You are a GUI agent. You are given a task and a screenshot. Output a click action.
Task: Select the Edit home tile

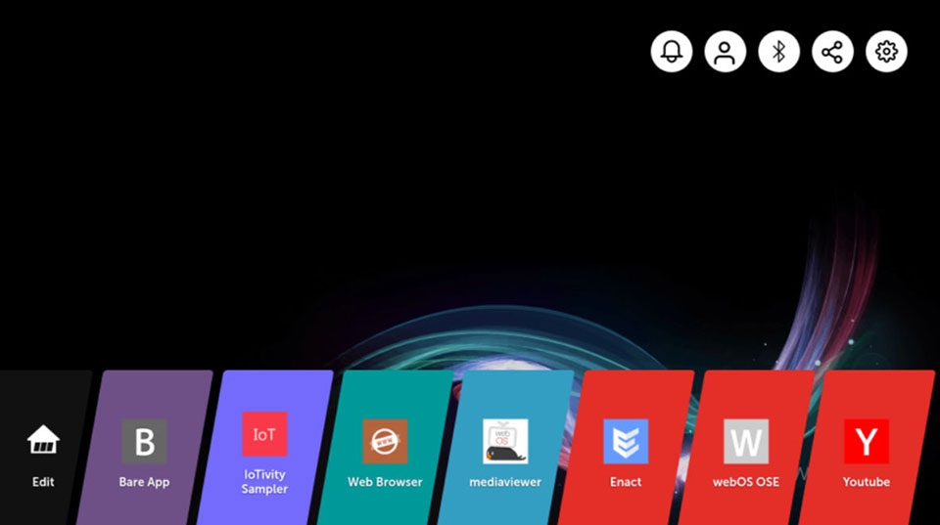point(42,448)
